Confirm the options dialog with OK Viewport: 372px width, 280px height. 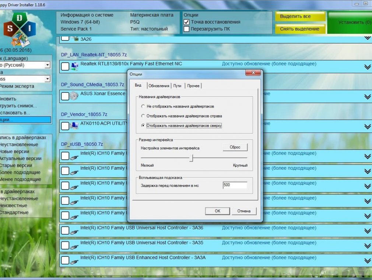tap(218, 211)
